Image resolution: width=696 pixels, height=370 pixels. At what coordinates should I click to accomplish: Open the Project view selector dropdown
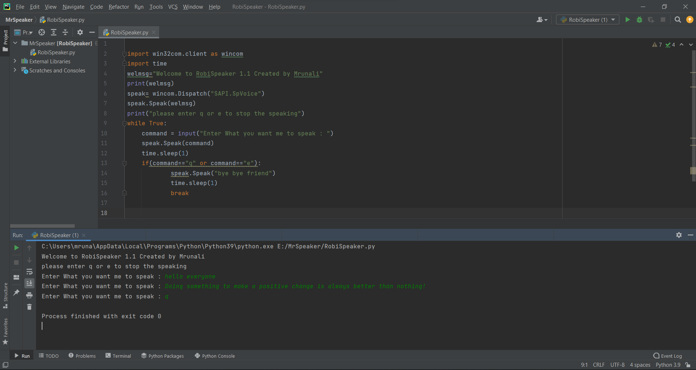[x=23, y=32]
